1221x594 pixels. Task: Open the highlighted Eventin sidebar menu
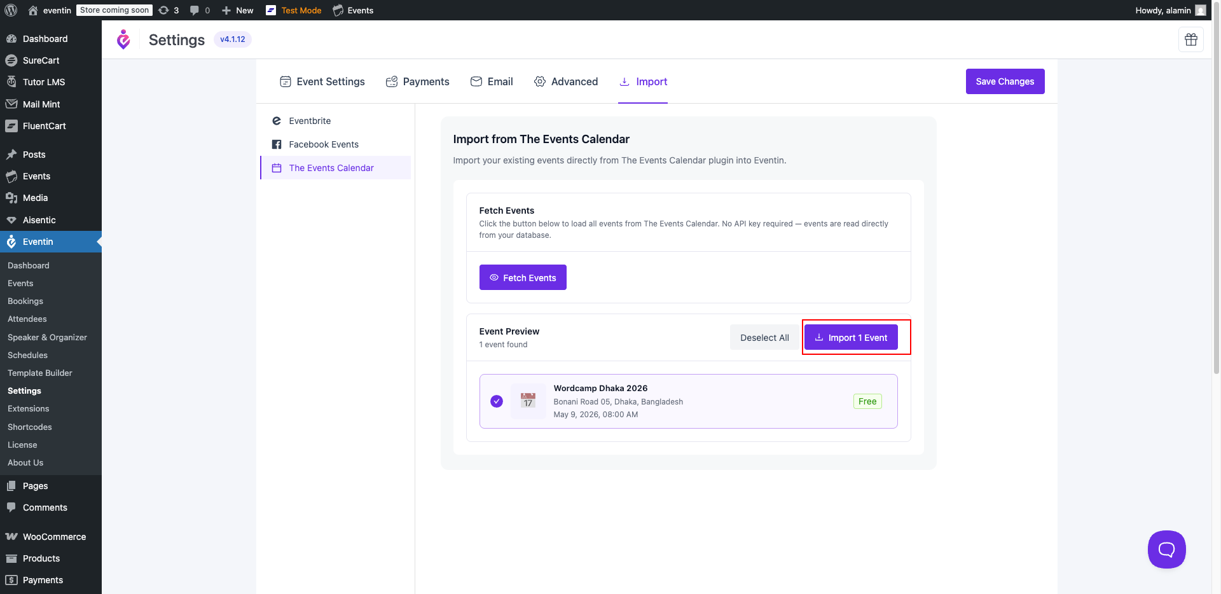(x=51, y=242)
